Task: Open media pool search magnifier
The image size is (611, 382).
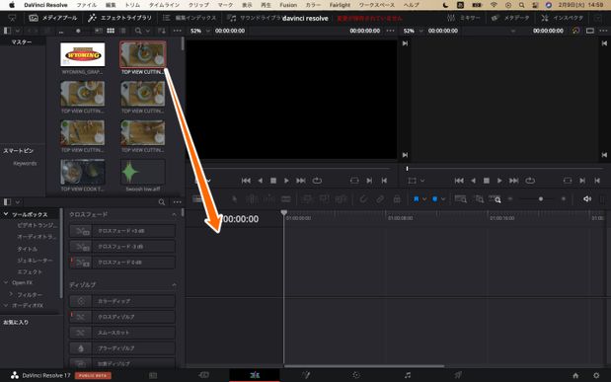Action: pyautogui.click(x=138, y=31)
